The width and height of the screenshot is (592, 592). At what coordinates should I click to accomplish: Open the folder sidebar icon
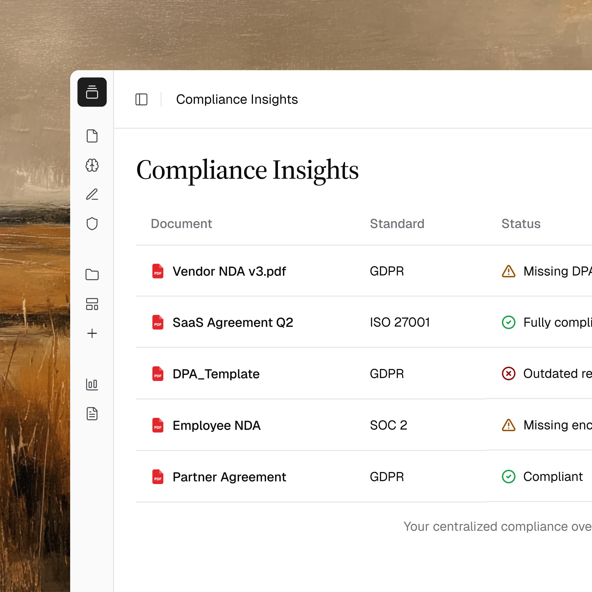pos(92,275)
